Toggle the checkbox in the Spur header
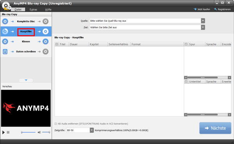The image size is (234, 144). pos(186,44)
